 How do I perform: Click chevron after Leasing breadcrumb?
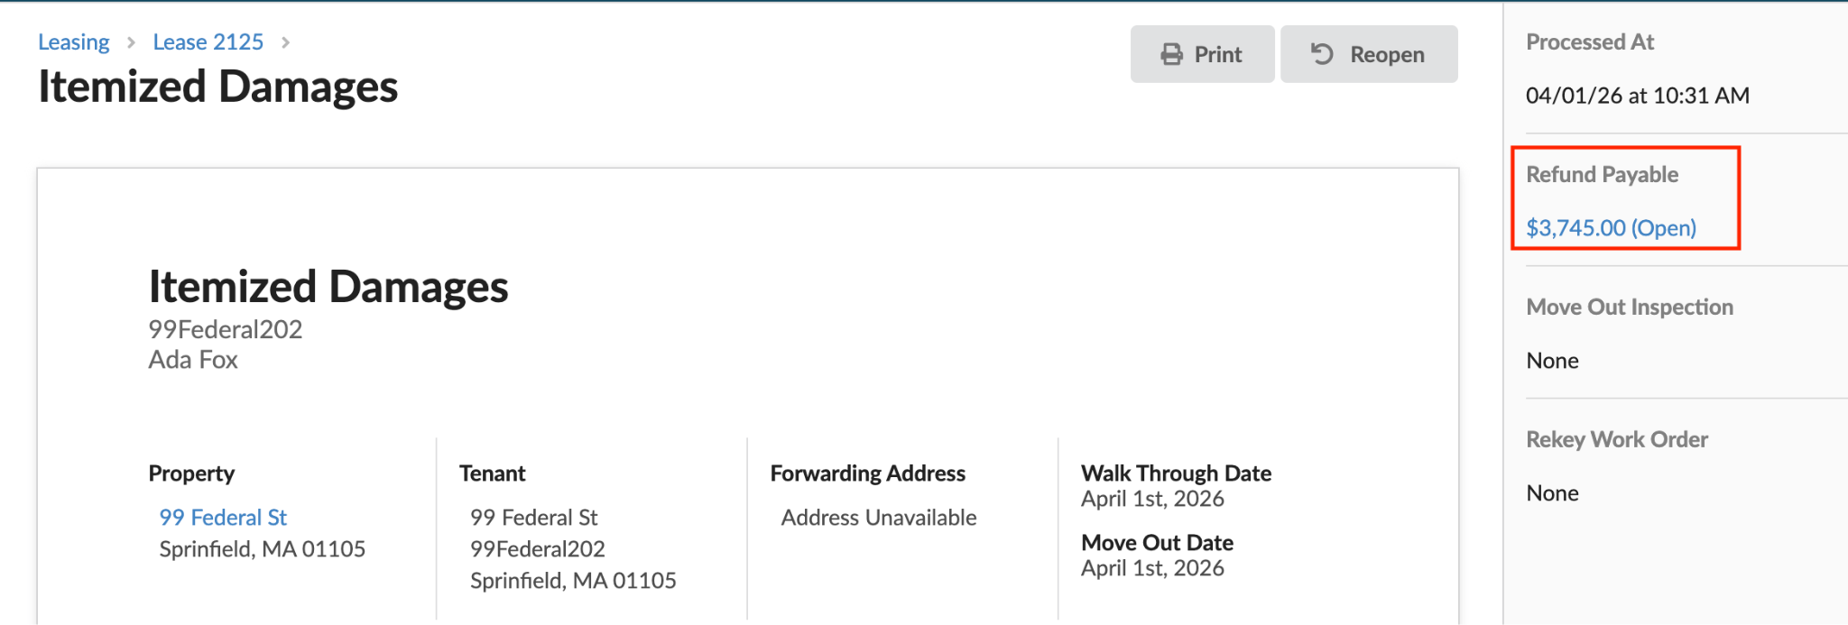(x=131, y=42)
